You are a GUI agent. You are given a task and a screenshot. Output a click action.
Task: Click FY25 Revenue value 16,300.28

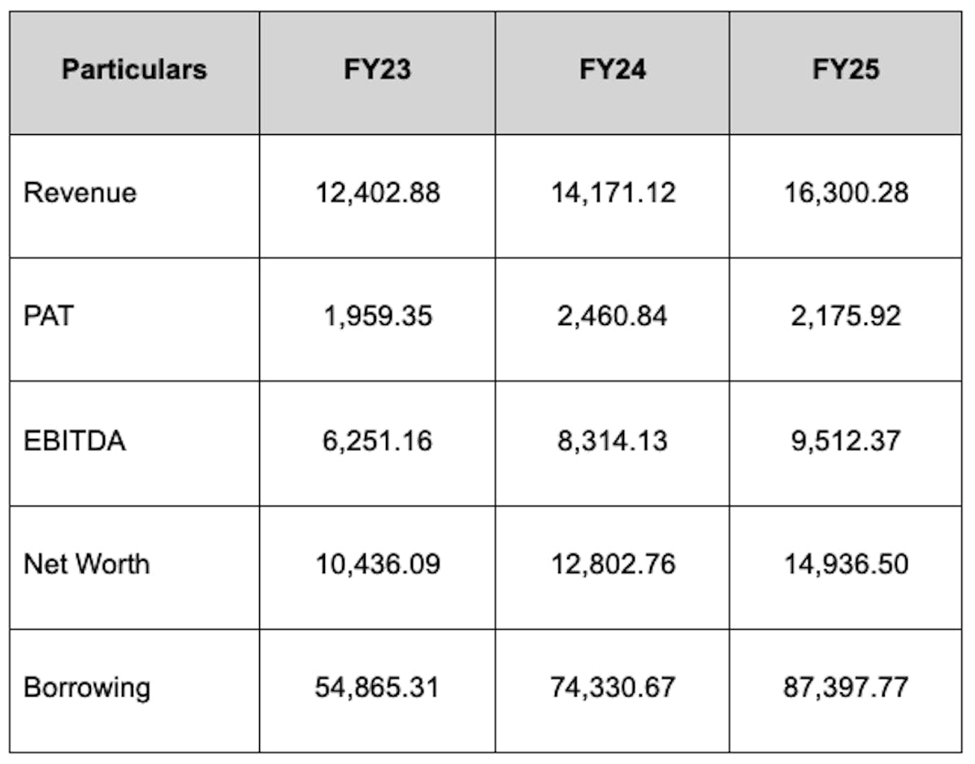[846, 193]
